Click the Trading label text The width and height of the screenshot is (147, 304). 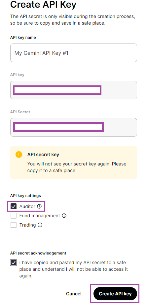28,225
